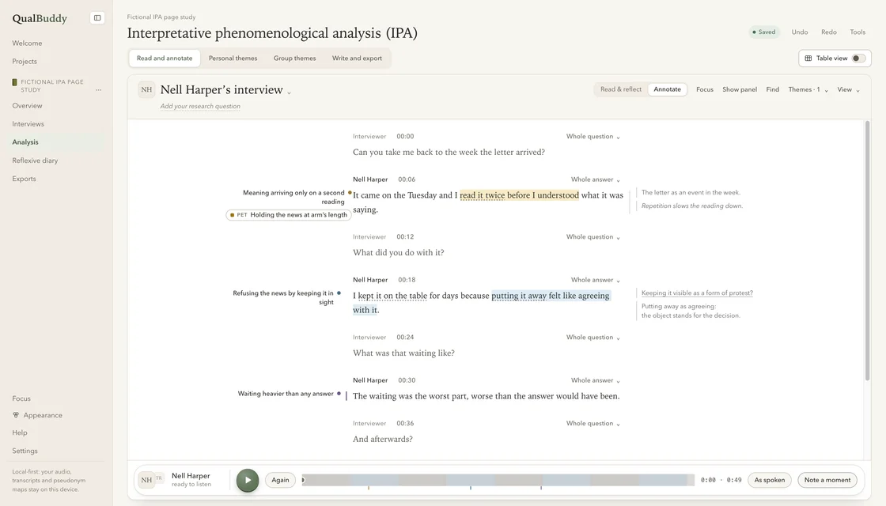Open the Write and export tab
The image size is (886, 506).
click(357, 59)
